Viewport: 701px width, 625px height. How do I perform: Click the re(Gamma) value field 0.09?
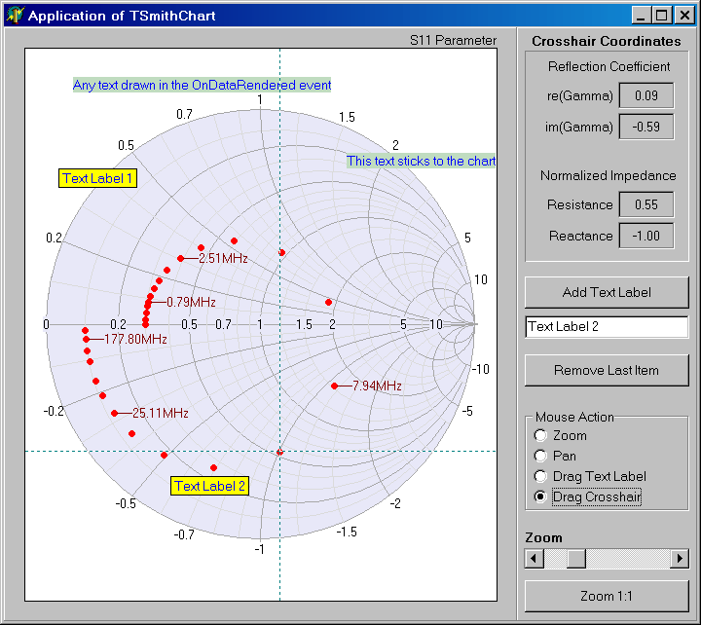pos(646,95)
